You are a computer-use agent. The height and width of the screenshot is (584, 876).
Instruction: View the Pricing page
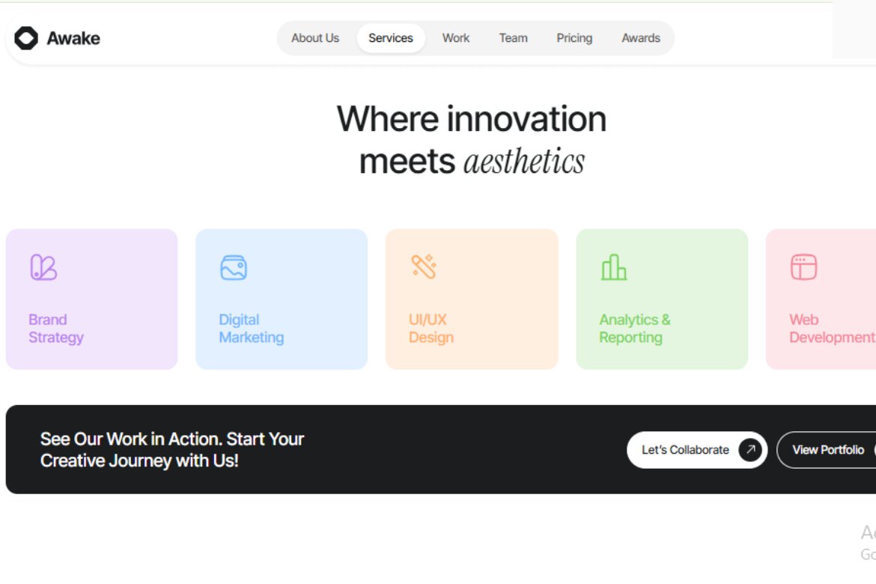574,37
